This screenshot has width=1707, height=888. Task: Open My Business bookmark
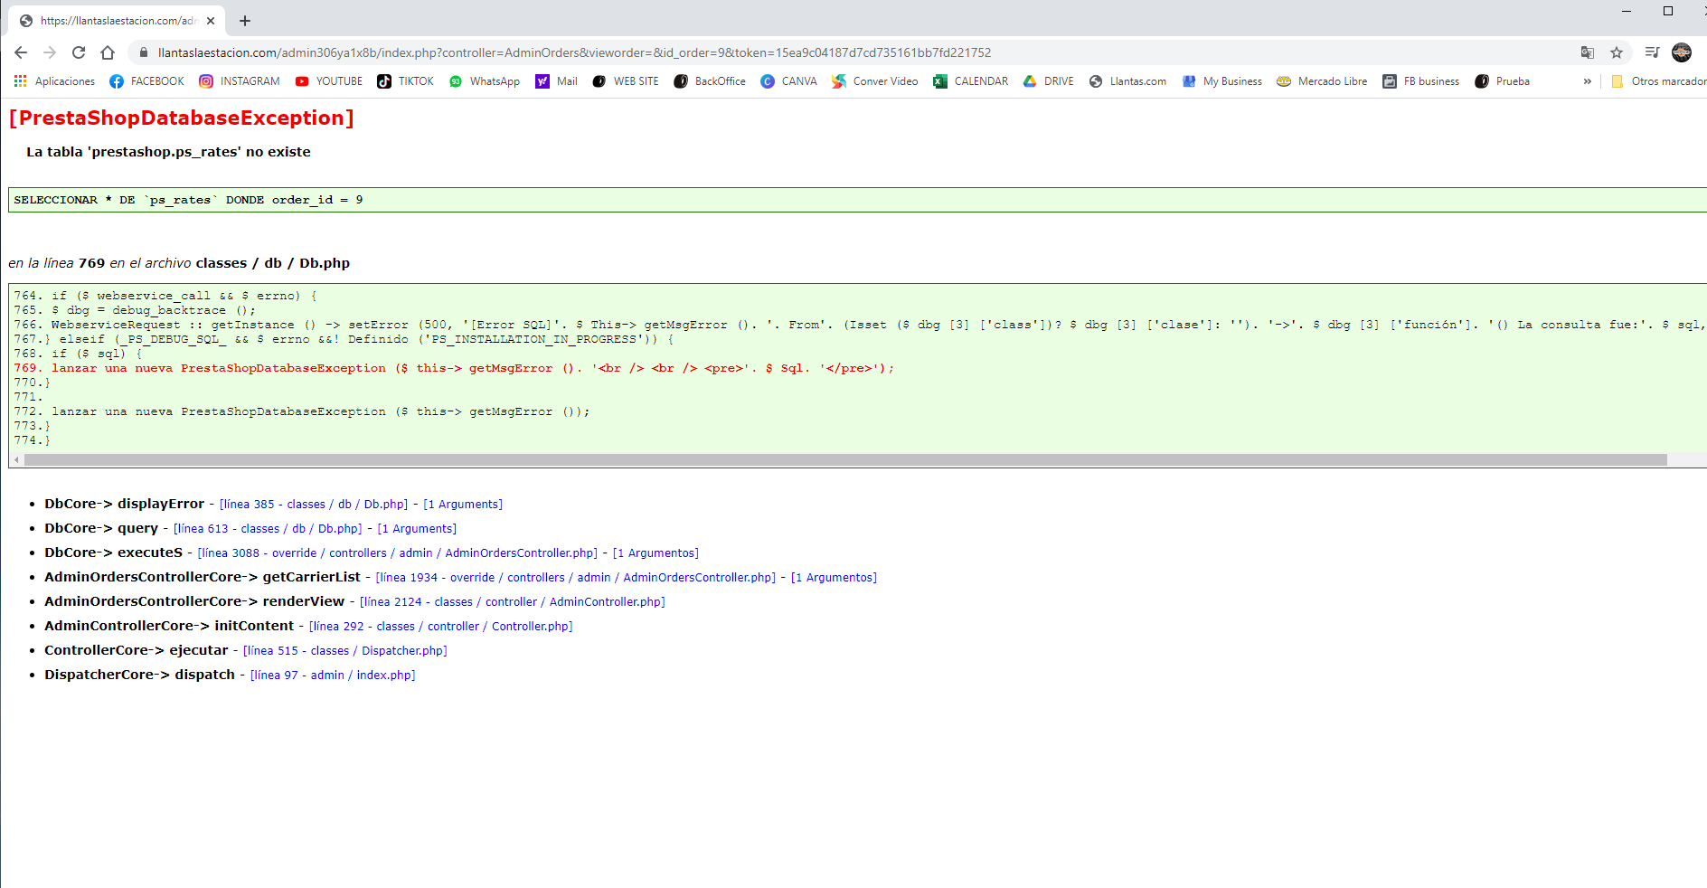1222,81
